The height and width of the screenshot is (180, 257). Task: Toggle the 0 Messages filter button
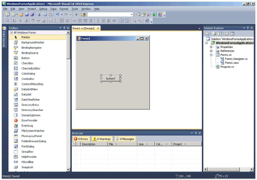tap(125, 139)
